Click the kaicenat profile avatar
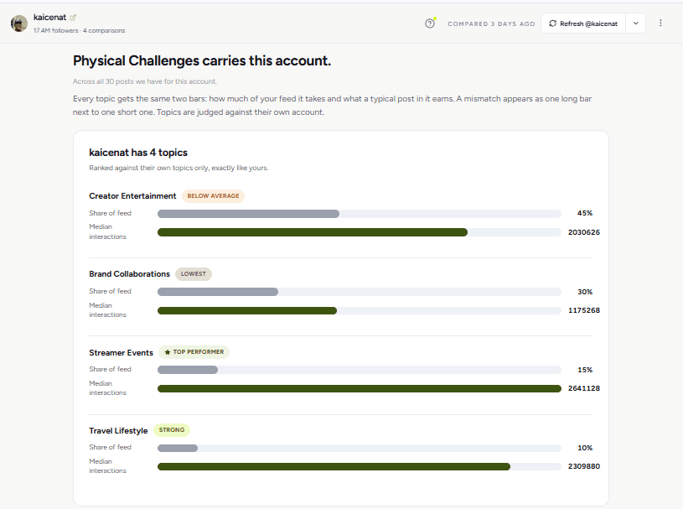This screenshot has width=683, height=509. 19,23
